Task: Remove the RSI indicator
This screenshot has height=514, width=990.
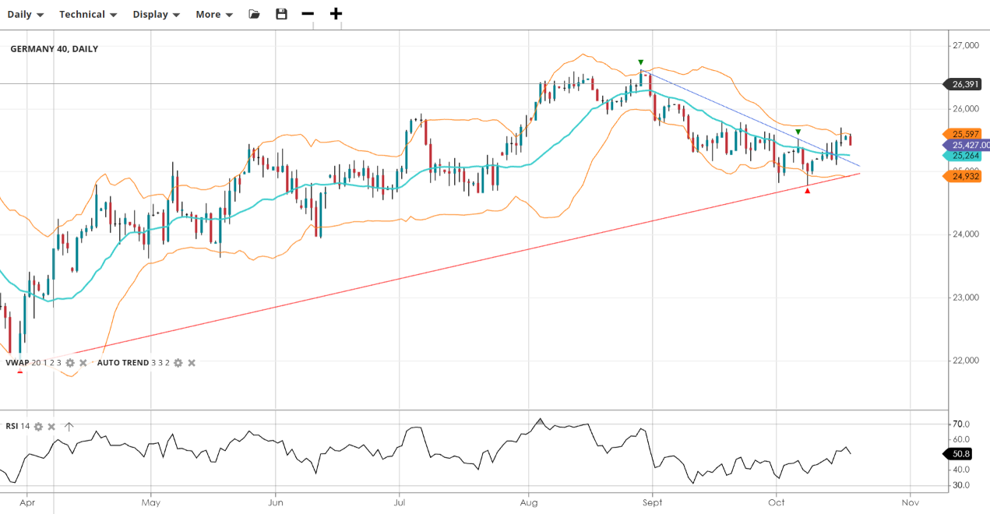Action: pyautogui.click(x=51, y=427)
